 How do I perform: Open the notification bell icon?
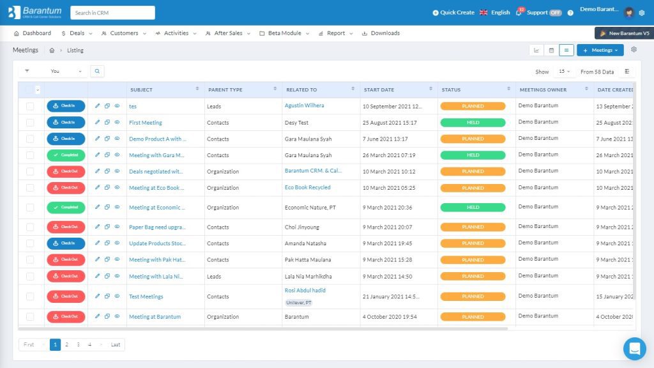519,13
